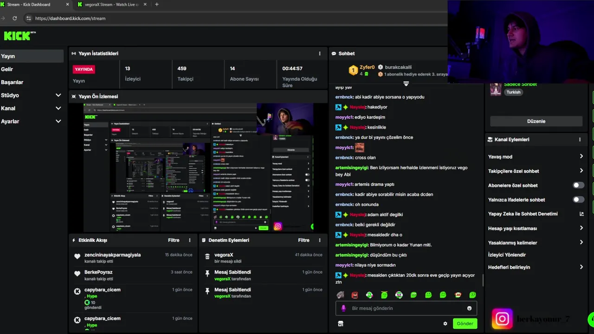Toggle Yalnızca ifadelerle sohbet switch

tap(578, 199)
